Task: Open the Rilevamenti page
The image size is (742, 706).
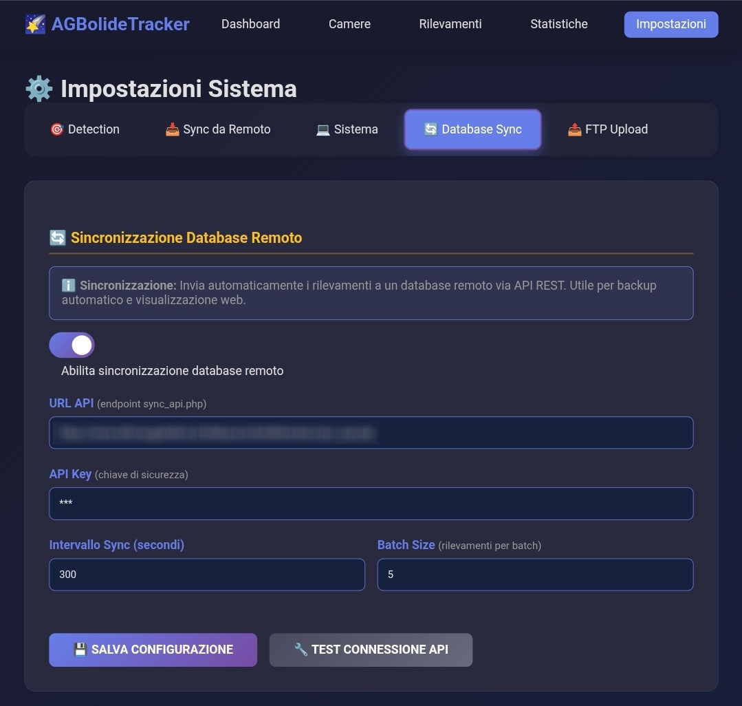Action: point(450,24)
